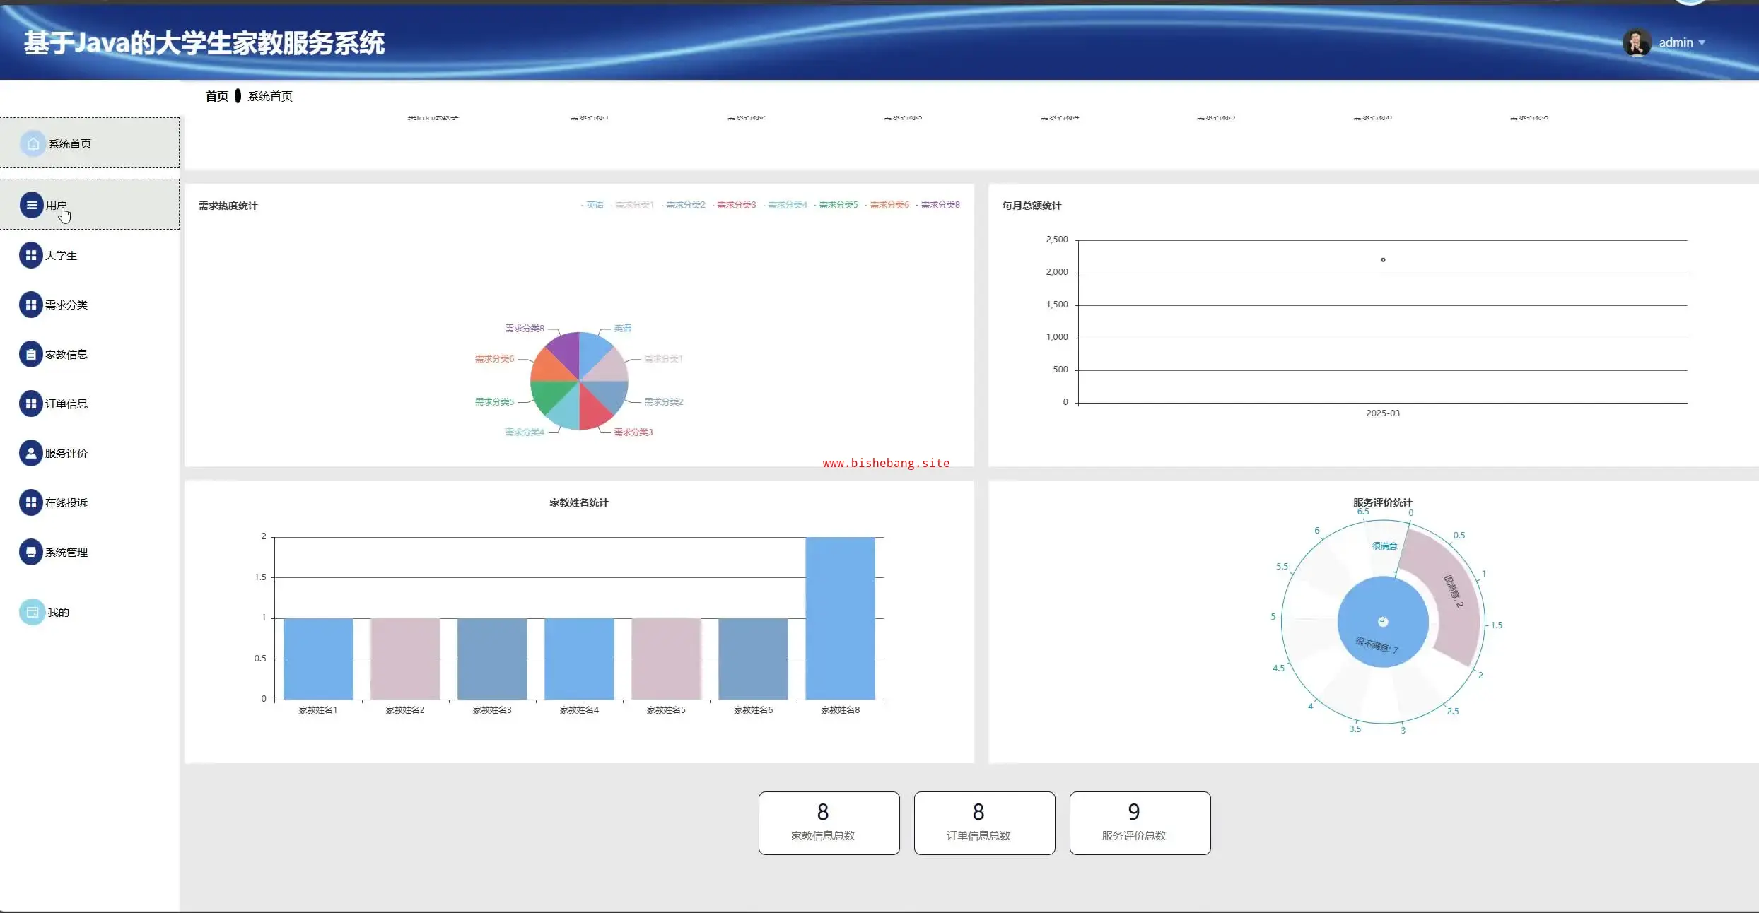The height and width of the screenshot is (913, 1759).
Task: Select 系统首页 breadcrumb item
Action: (269, 96)
